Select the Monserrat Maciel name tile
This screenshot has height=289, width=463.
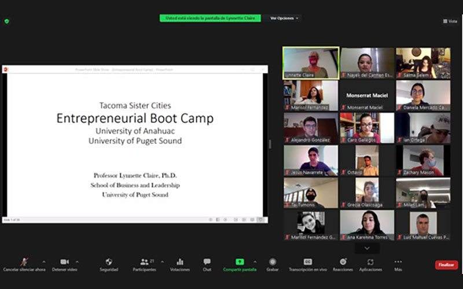pos(367,95)
